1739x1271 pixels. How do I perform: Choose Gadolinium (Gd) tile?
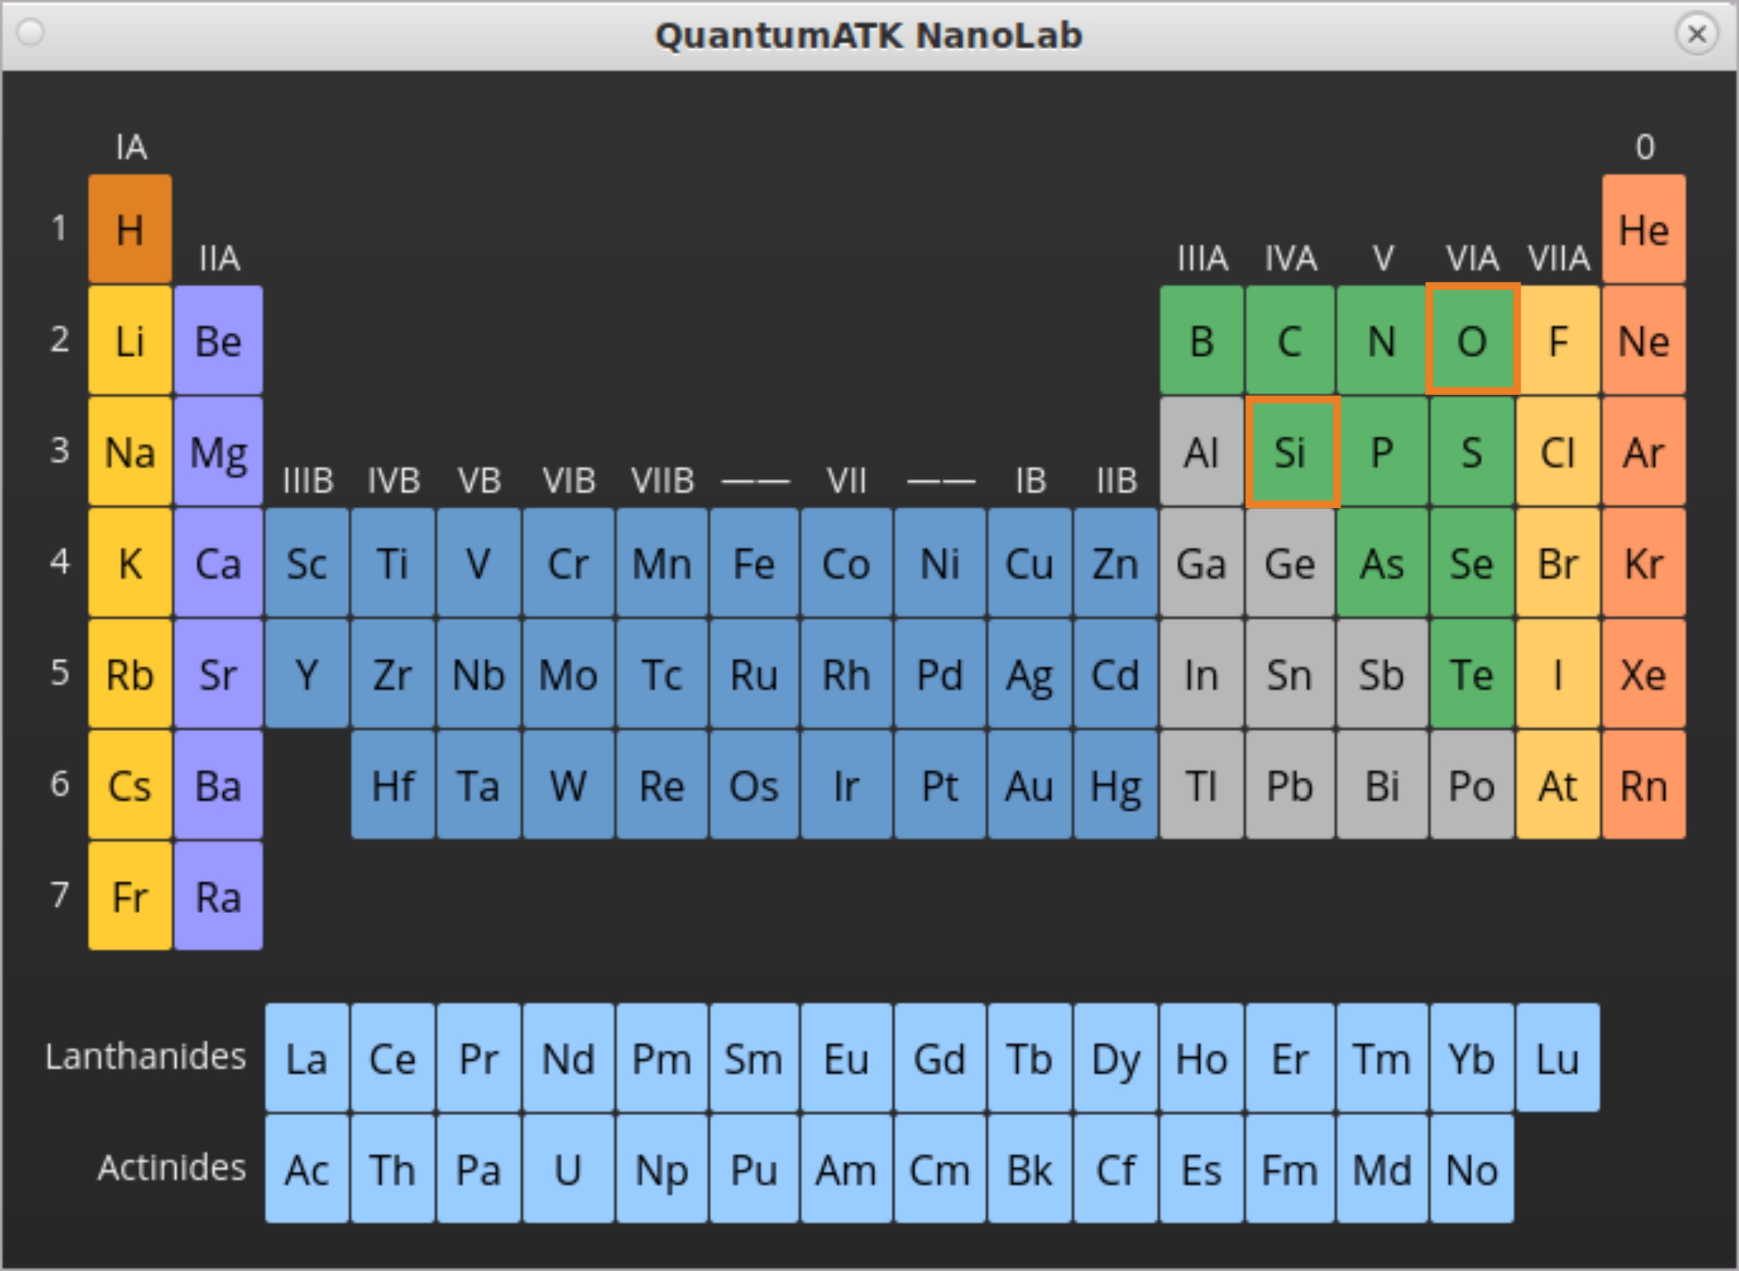tap(940, 1057)
